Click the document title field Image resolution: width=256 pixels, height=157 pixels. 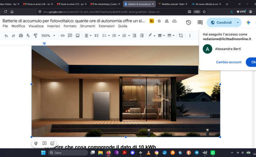(x=73, y=21)
